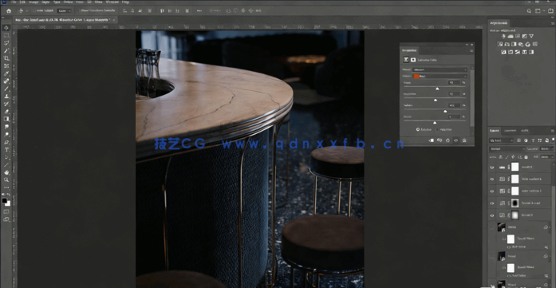This screenshot has width=556, height=288.
Task: Filter layers by pixel layer icon
Action: click(519, 140)
